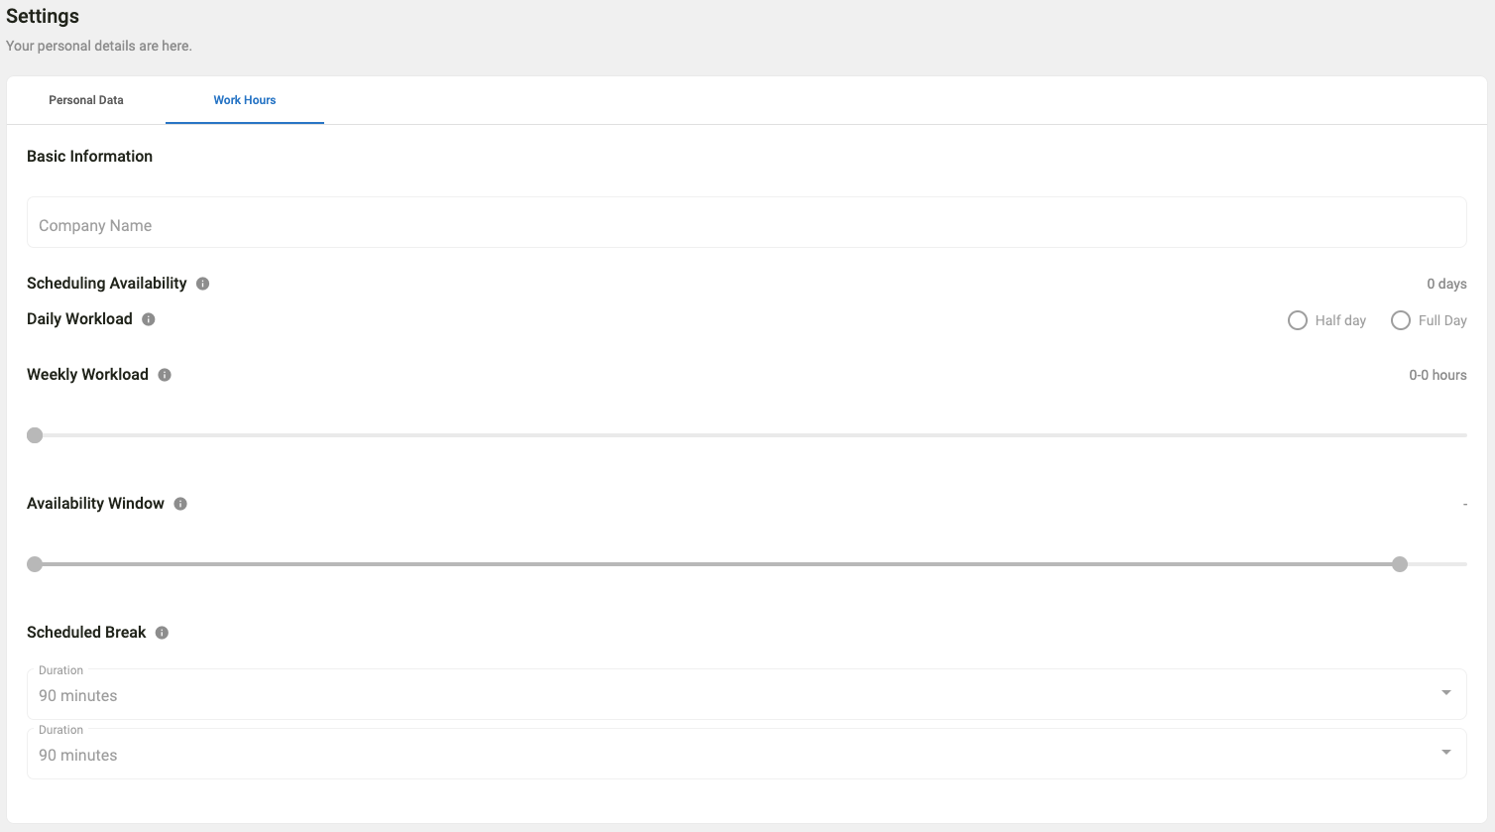This screenshot has width=1495, height=832.
Task: Click the Daily Workload info icon
Action: tap(149, 319)
